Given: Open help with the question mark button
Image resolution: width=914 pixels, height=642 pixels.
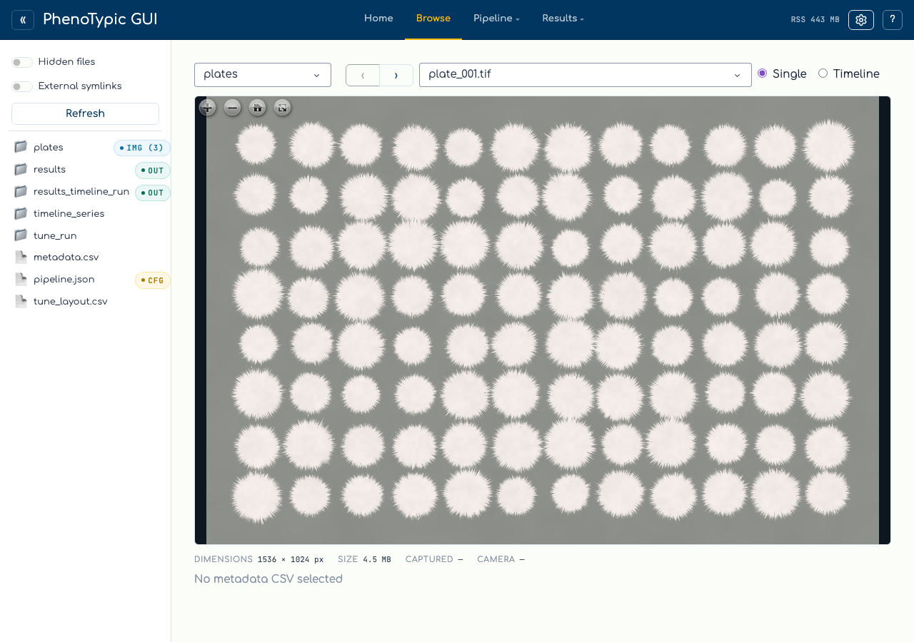Looking at the screenshot, I should pyautogui.click(x=893, y=20).
